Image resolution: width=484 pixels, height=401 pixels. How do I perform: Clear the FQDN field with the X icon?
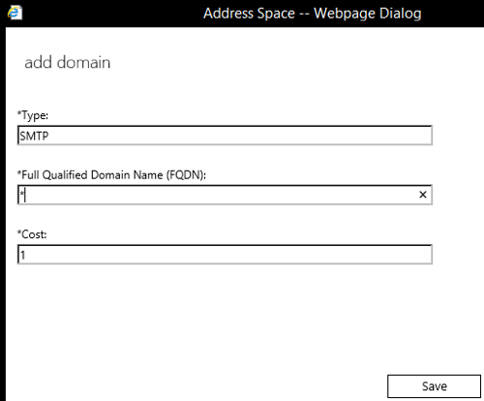pos(423,195)
